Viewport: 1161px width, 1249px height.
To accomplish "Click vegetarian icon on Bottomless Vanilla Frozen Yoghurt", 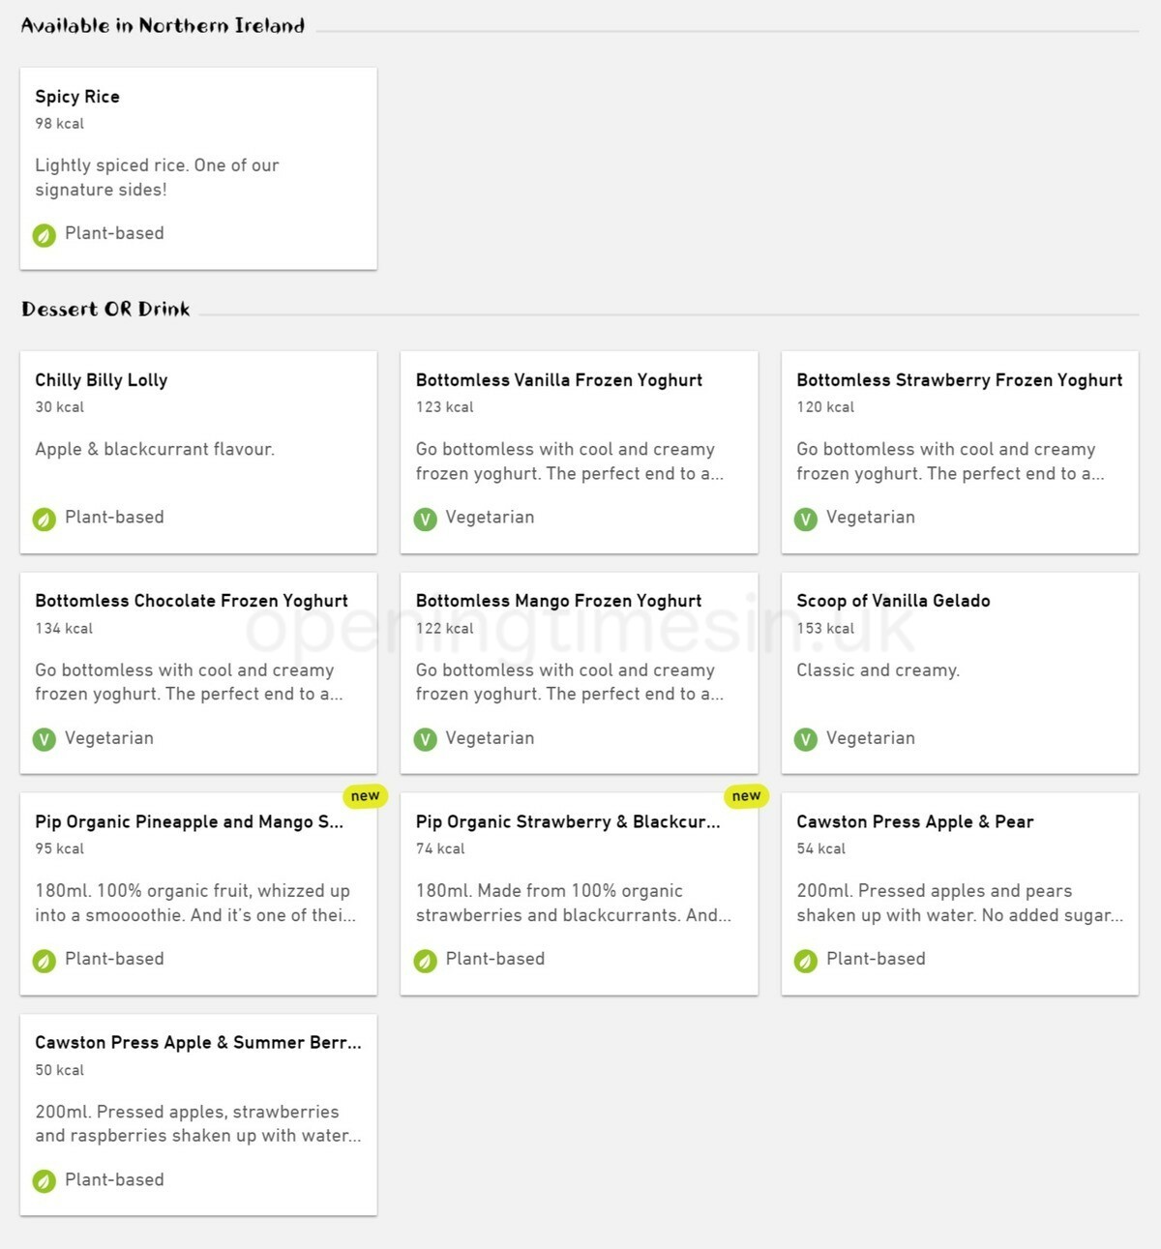I will (x=425, y=519).
